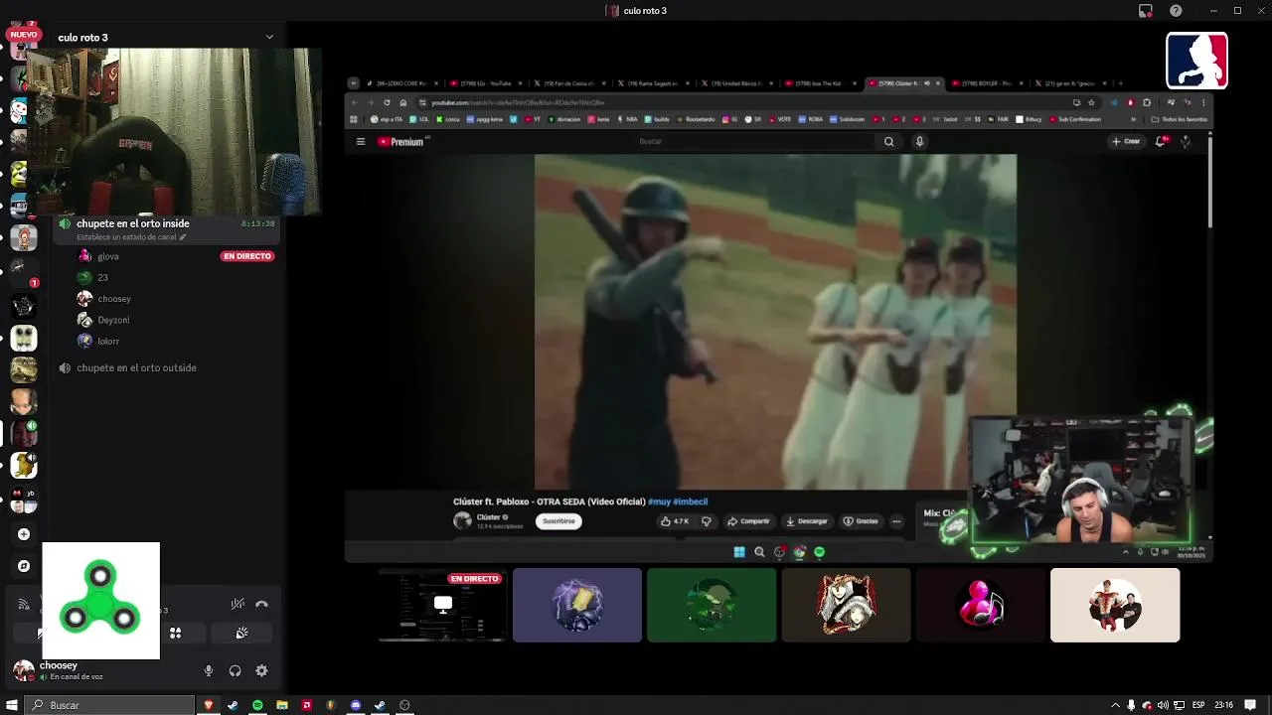Image resolution: width=1272 pixels, height=715 pixels.
Task: Toggle headphones deafen in user panel
Action: pyautogui.click(x=235, y=670)
